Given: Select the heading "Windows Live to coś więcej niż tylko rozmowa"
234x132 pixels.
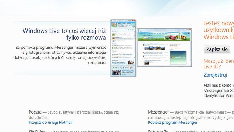Looking at the screenshot, I should (x=64, y=34).
